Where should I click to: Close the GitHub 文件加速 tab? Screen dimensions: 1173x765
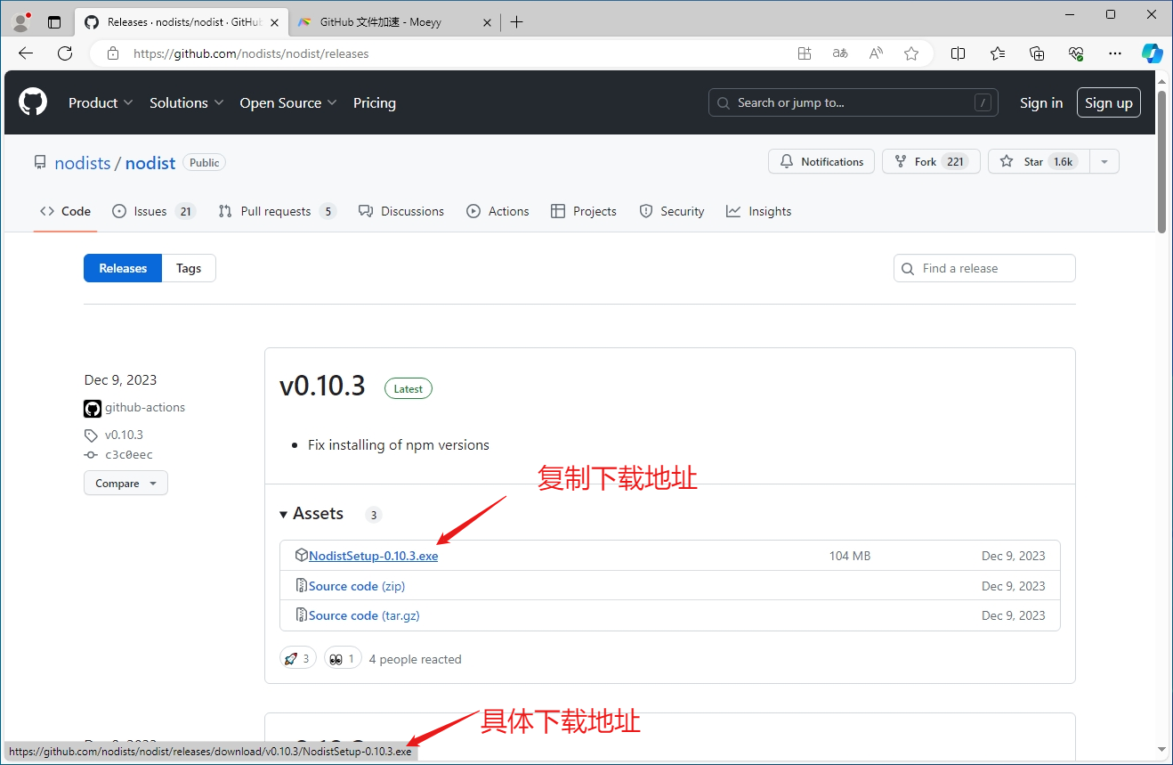487,22
